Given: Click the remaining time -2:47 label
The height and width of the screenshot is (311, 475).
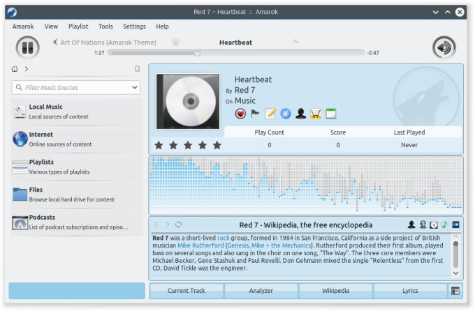Looking at the screenshot, I should coord(373,53).
